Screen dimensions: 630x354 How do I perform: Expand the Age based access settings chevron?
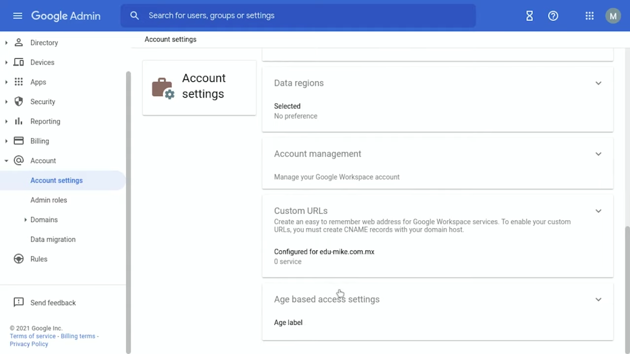pos(598,300)
